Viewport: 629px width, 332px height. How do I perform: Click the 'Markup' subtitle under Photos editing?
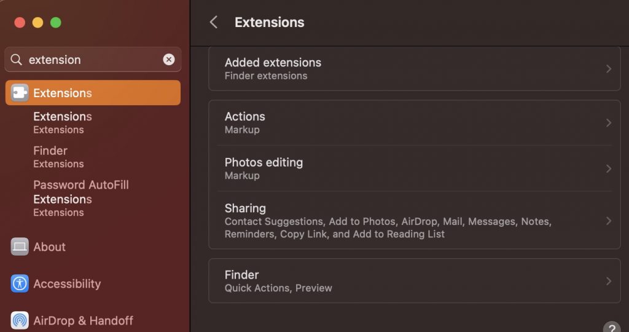(x=242, y=175)
